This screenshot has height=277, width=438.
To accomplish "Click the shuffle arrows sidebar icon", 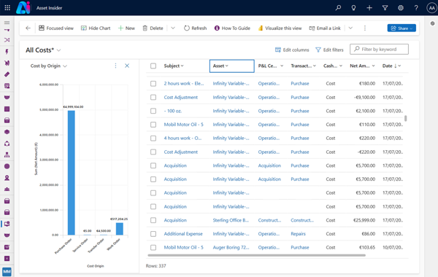I will pyautogui.click(x=7, y=40).
